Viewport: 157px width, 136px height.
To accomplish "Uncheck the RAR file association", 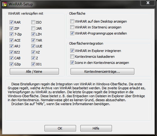I will pos(11,22).
